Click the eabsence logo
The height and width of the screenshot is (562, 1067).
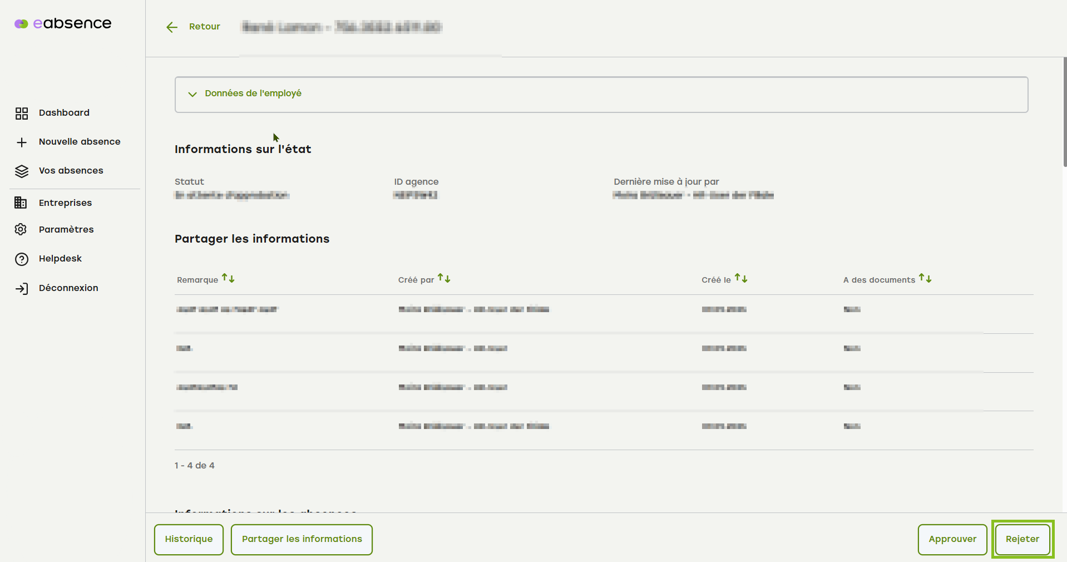pos(63,23)
